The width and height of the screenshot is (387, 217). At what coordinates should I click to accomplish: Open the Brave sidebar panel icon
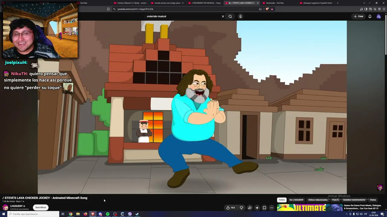(366, 9)
